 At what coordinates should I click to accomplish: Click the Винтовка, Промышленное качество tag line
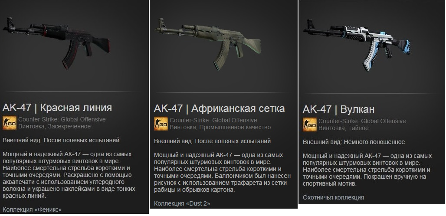click(220, 128)
